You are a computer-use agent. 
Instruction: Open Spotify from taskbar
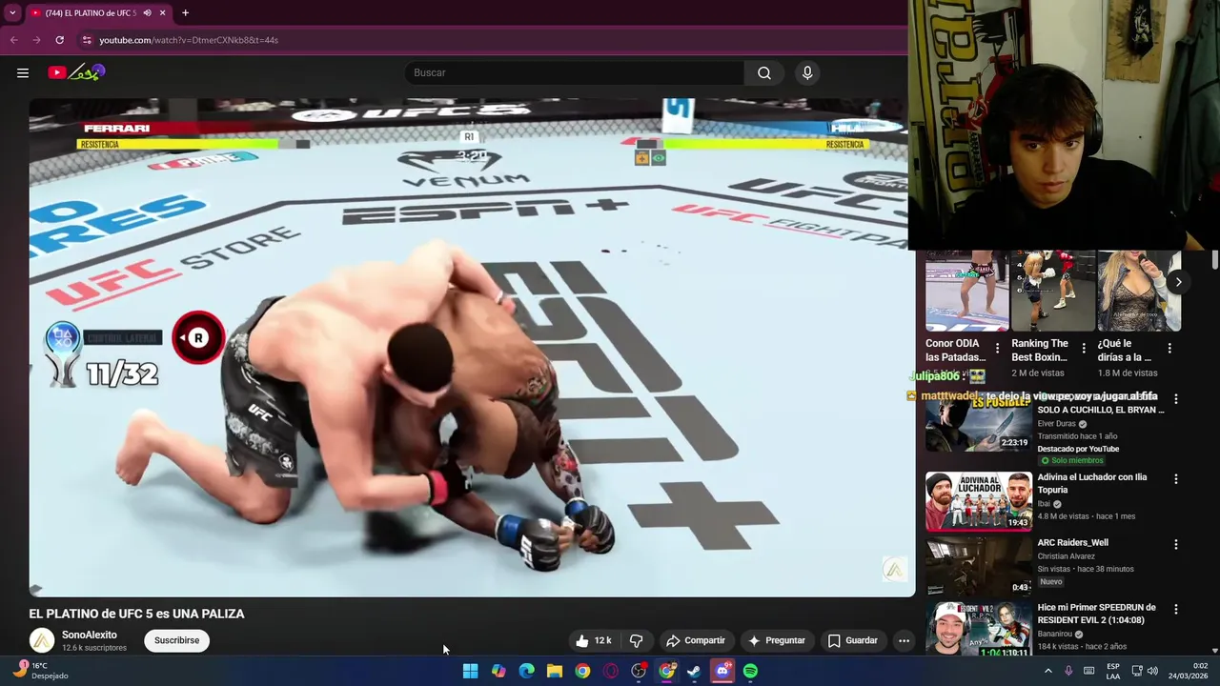[x=750, y=671]
